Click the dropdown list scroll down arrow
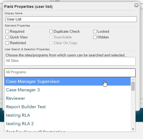 133,129
